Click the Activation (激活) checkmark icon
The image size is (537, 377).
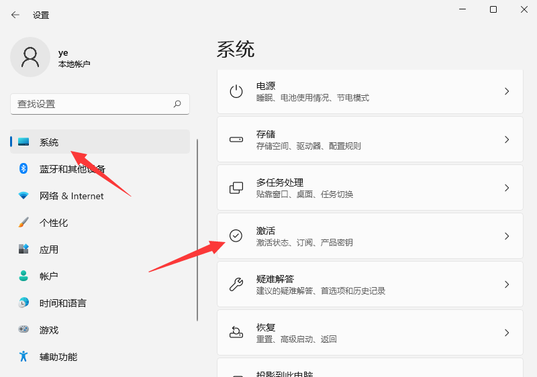pyautogui.click(x=236, y=235)
